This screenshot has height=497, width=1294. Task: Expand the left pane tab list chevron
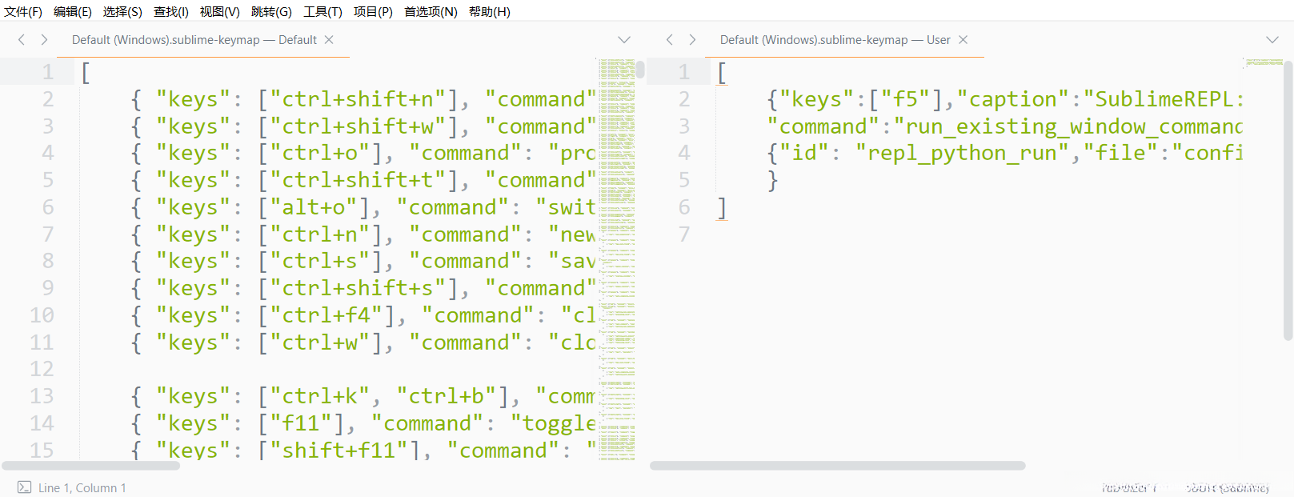point(624,40)
